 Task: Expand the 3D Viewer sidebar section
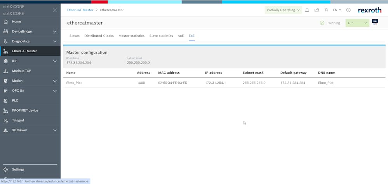[55, 130]
